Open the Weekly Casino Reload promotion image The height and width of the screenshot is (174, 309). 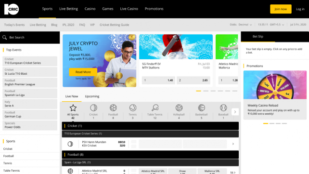275,85
